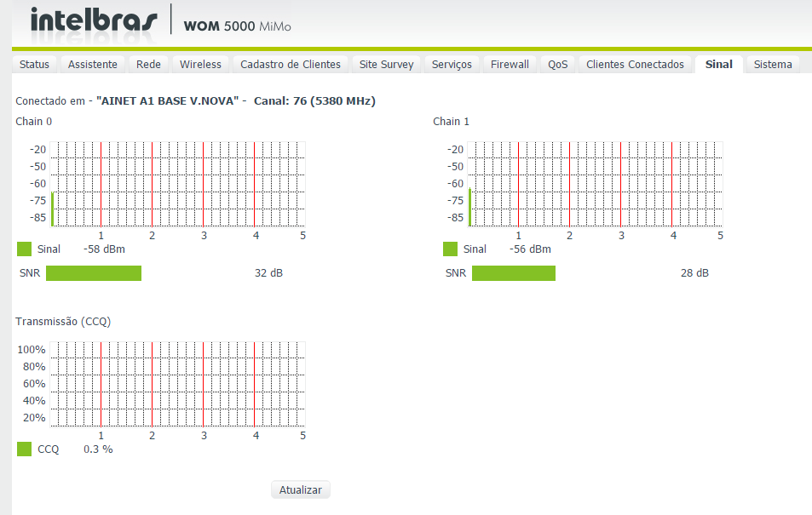Click the "28 dB" SNR value
812x515 pixels.
coord(694,272)
